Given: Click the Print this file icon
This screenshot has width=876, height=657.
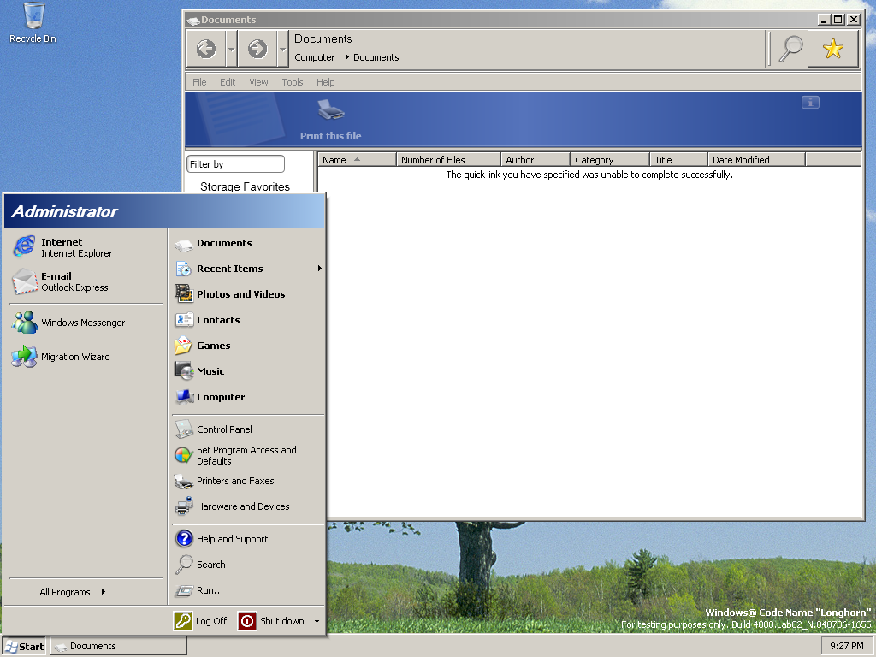Looking at the screenshot, I should click(331, 110).
